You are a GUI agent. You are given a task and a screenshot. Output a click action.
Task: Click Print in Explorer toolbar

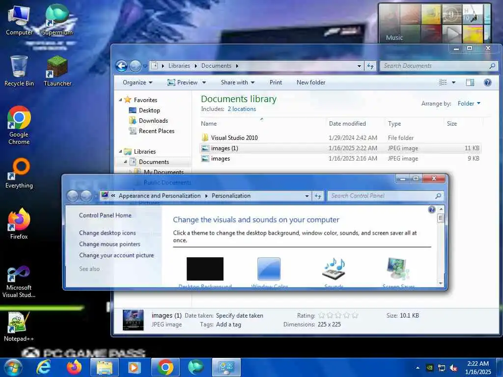tap(276, 82)
